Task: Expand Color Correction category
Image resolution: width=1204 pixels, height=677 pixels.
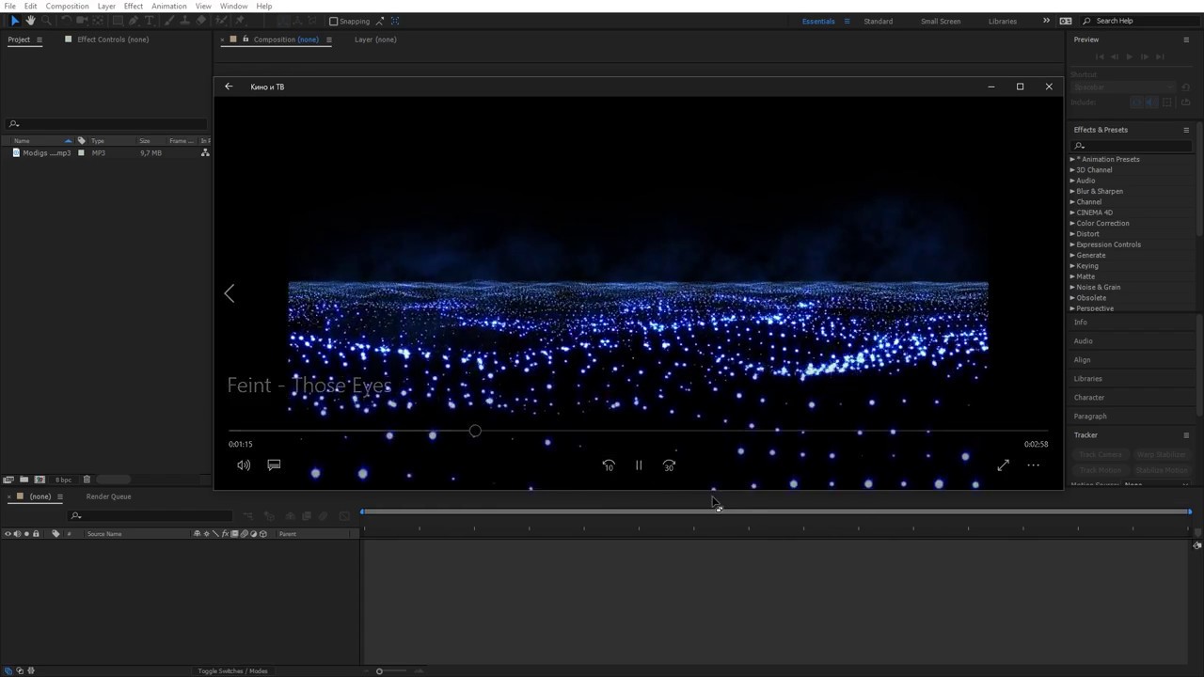Action: (1072, 223)
